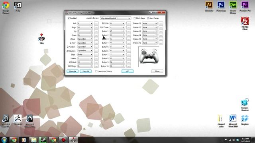Screen dimensions: 255x143
Task: Check the Launch on Startup checkbox
Action: click(96, 71)
